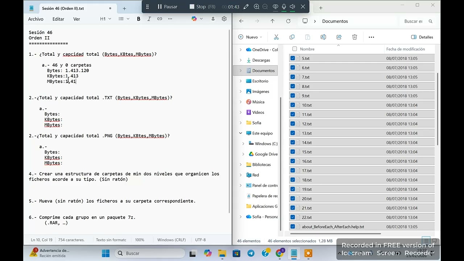464x261 pixels.
Task: Stop the screen recording
Action: (202, 7)
